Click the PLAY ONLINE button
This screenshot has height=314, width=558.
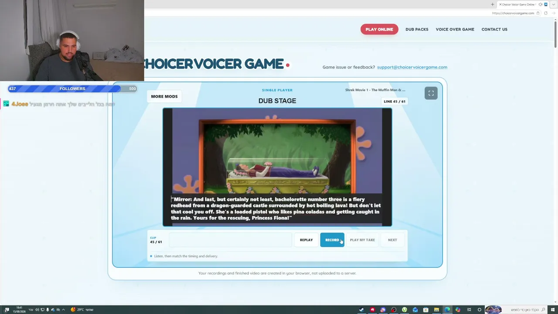coord(379,29)
